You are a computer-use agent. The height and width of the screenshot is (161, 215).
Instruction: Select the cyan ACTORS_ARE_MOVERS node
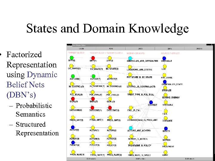(131, 128)
